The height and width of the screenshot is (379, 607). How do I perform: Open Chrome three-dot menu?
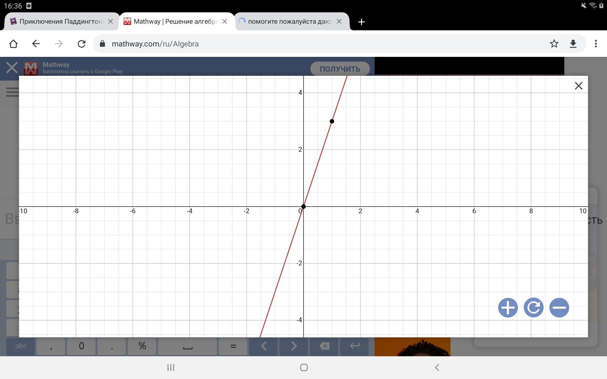pyautogui.click(x=596, y=44)
